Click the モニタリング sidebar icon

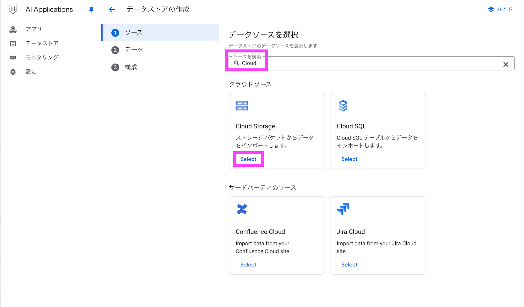point(13,58)
